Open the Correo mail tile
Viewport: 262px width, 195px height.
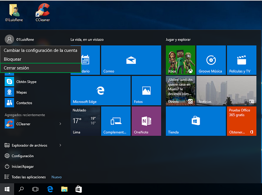coord(131,60)
